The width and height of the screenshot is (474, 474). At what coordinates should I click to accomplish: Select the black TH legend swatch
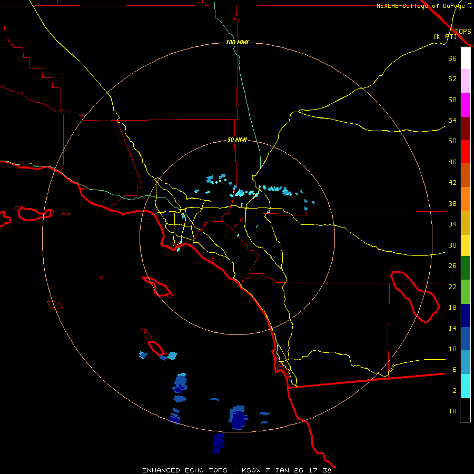(x=465, y=410)
